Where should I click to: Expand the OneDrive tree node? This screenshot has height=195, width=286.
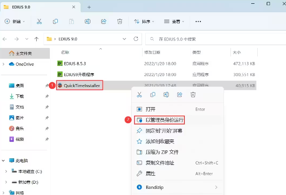point(3,64)
